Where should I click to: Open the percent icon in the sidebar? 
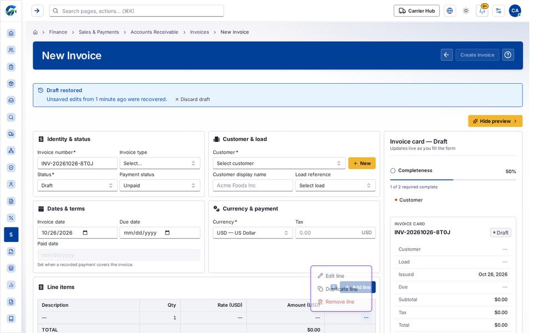click(x=11, y=218)
